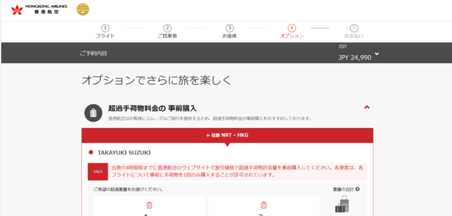Click the 香港航空はお客様にスムーズな description text

point(210,118)
